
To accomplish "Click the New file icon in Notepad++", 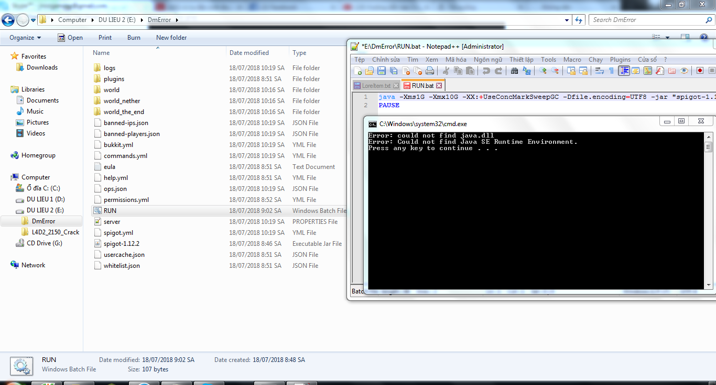I will (358, 71).
